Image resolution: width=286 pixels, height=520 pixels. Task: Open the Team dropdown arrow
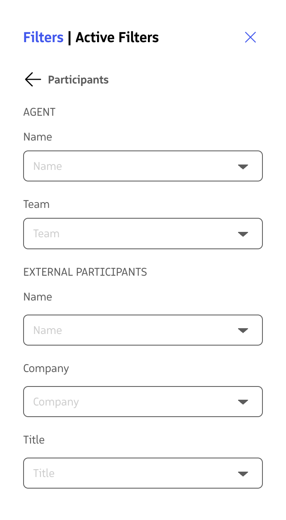point(243,234)
